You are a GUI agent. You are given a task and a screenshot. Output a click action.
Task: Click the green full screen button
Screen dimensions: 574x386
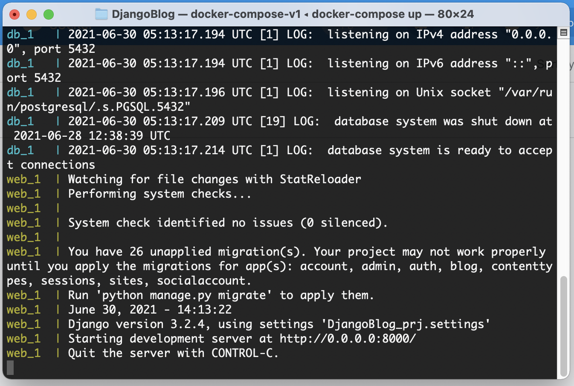point(49,14)
